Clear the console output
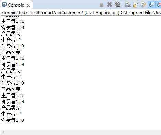Viewport: 161px width, 135px height. pos(128,4)
